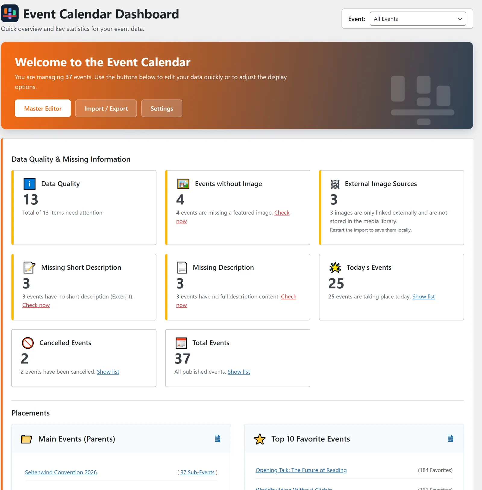Open Seitenwind Convention 2026 event
Screen dimensions: 482x490
61,472
